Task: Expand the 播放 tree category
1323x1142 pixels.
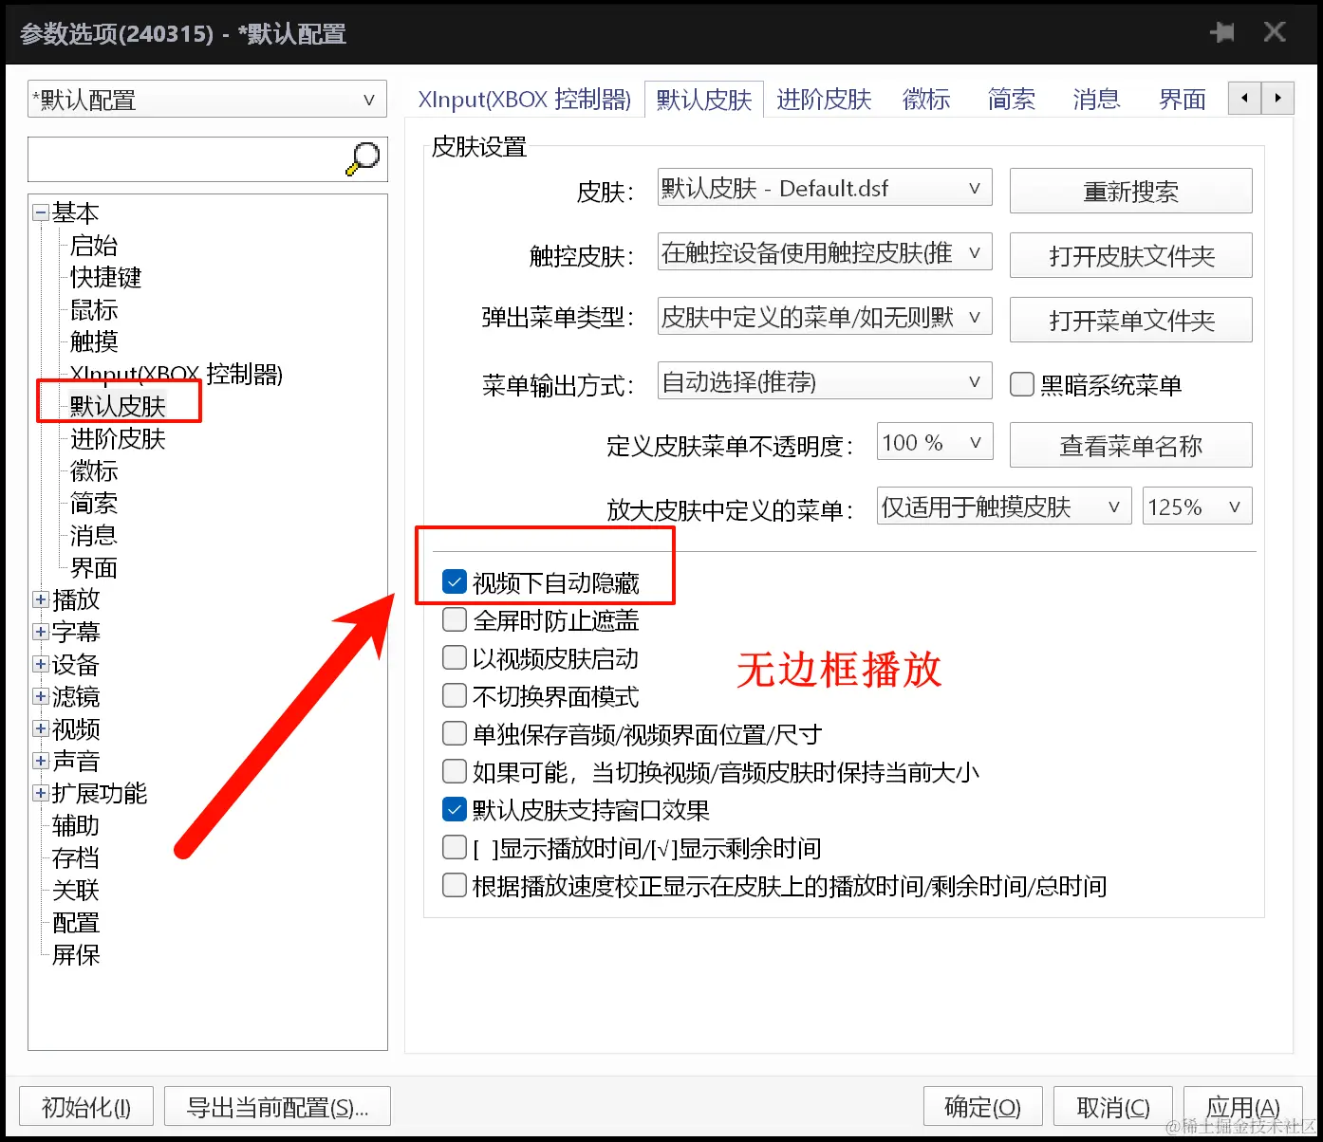Action: pyautogui.click(x=40, y=599)
